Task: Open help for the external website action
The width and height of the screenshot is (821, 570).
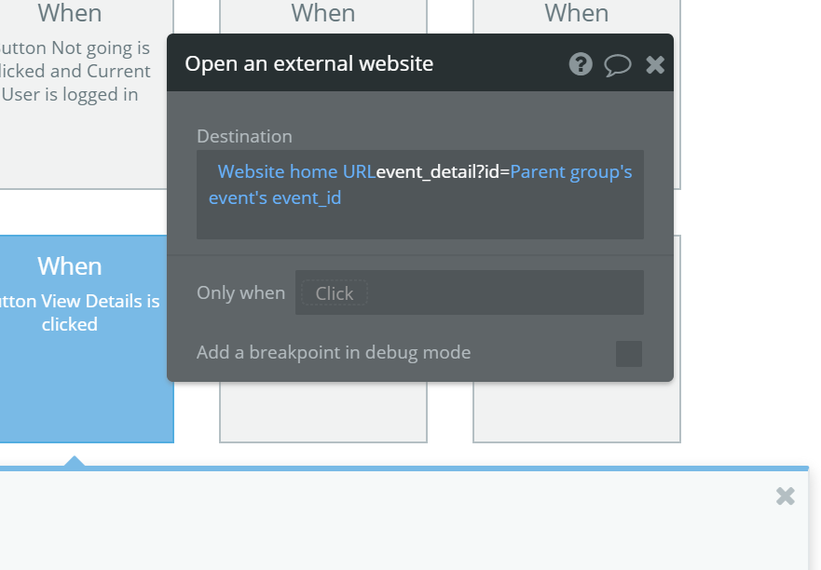Action: [x=581, y=64]
